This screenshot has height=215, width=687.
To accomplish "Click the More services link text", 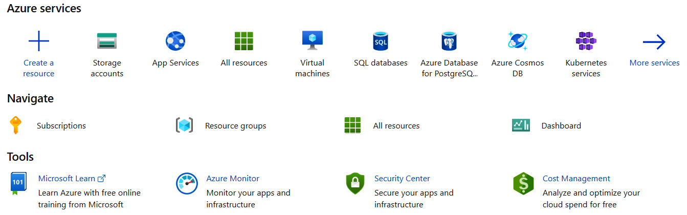I will (x=654, y=63).
